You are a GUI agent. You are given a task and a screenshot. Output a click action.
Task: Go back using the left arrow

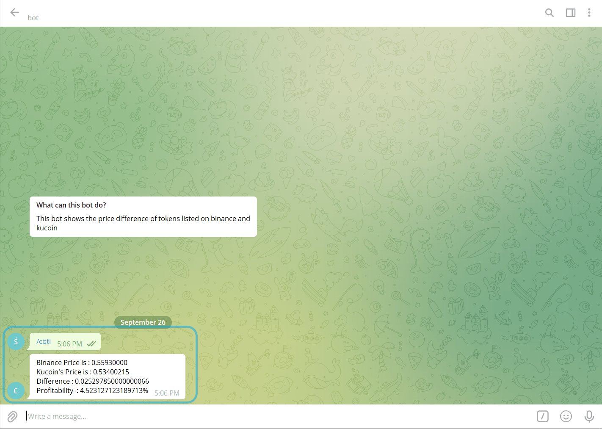(x=14, y=13)
